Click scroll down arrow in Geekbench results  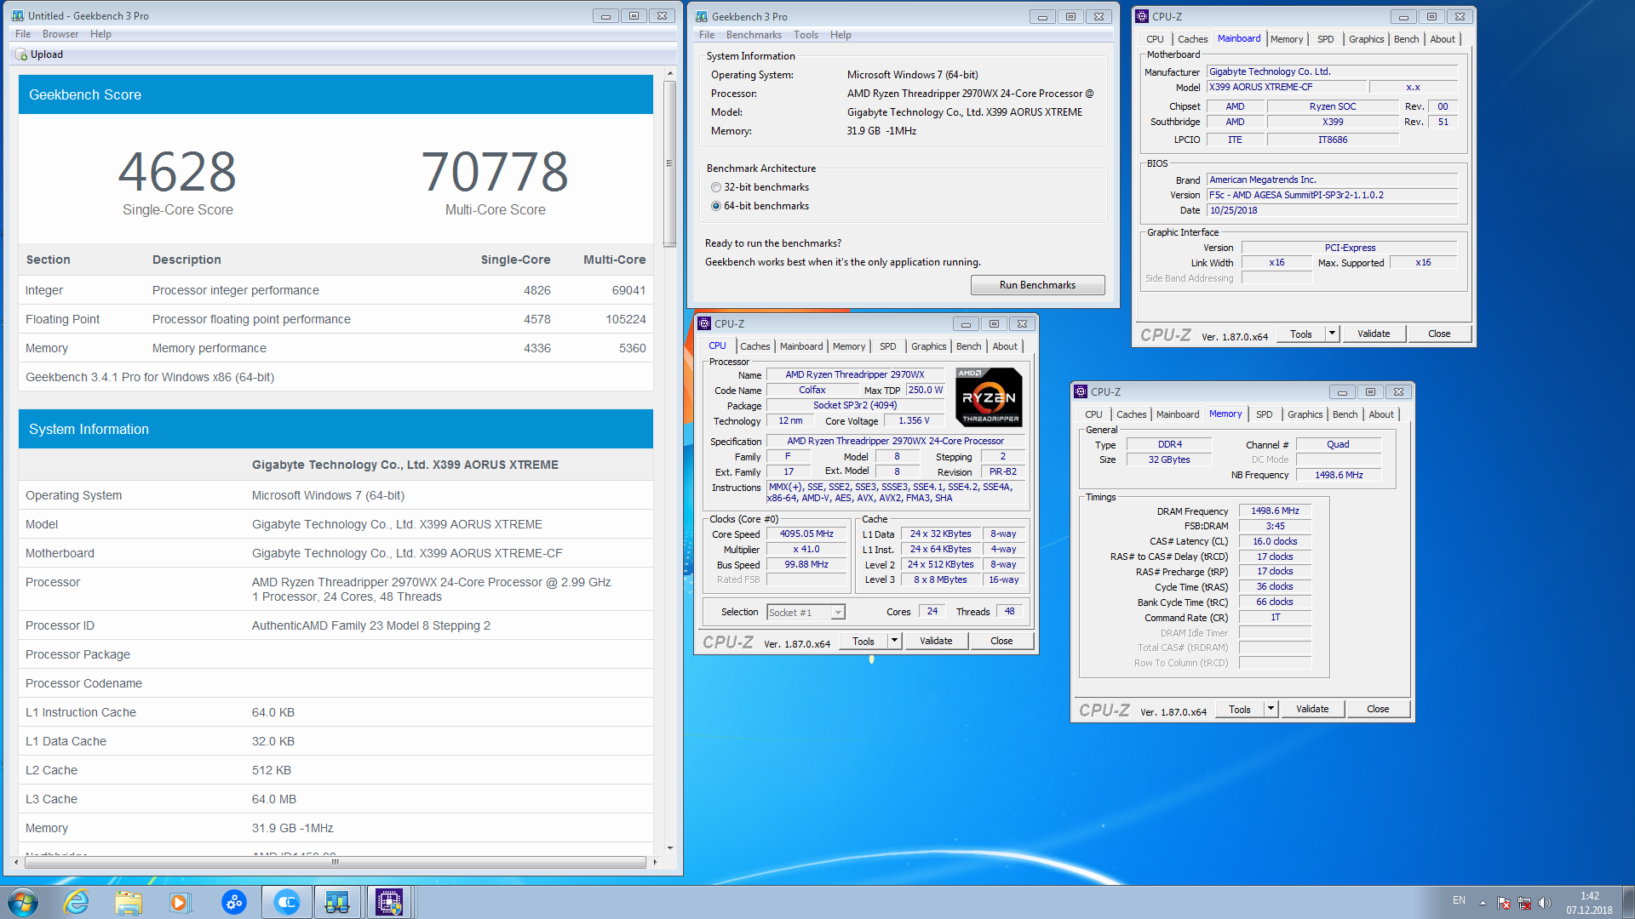[x=669, y=848]
